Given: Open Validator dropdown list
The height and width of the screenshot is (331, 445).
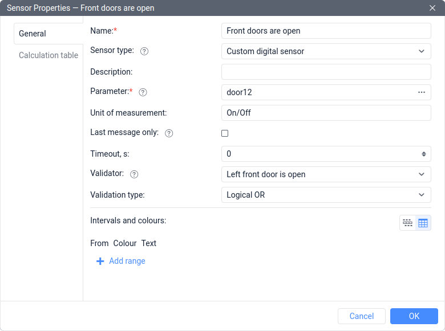Looking at the screenshot, I should pyautogui.click(x=326, y=174).
